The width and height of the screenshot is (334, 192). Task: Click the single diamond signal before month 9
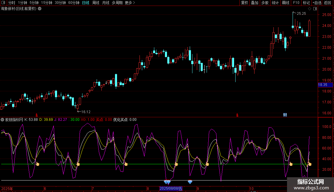coord(190,182)
